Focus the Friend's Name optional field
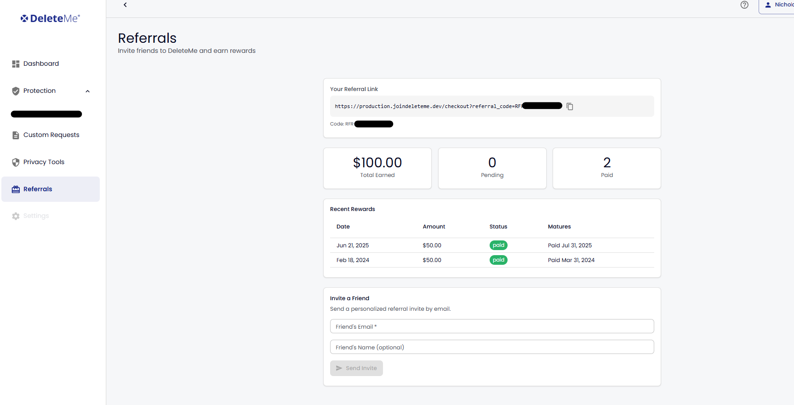The height and width of the screenshot is (405, 794). [492, 347]
